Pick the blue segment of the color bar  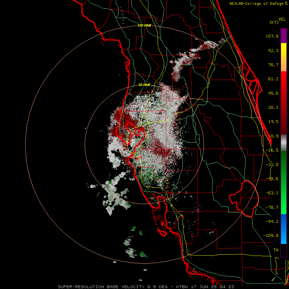(284, 229)
